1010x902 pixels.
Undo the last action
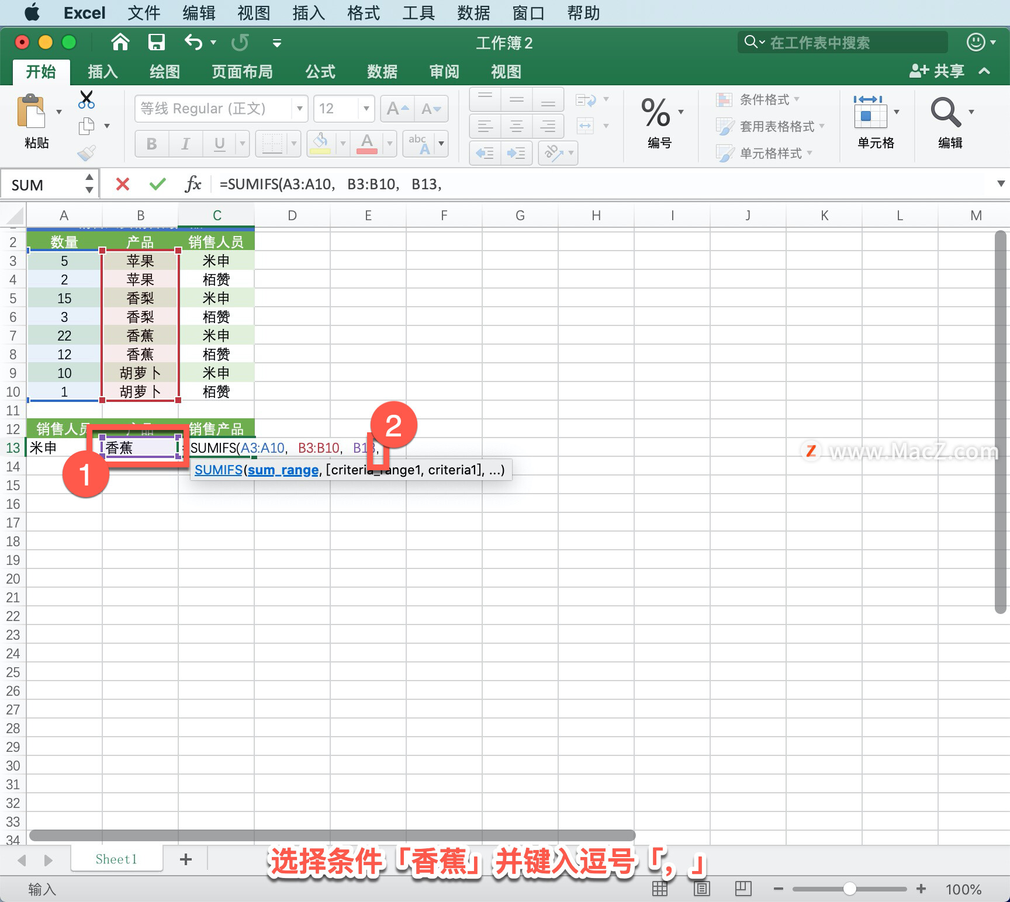193,42
